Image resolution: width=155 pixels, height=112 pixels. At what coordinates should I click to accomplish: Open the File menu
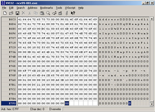point(4,8)
